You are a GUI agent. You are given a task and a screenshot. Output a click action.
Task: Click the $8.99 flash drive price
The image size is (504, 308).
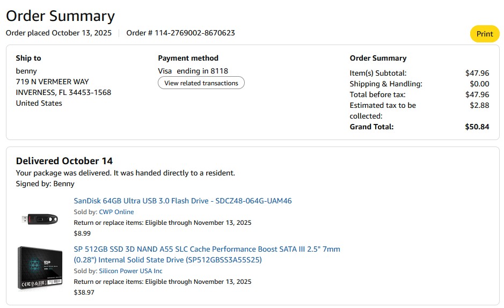coord(82,233)
